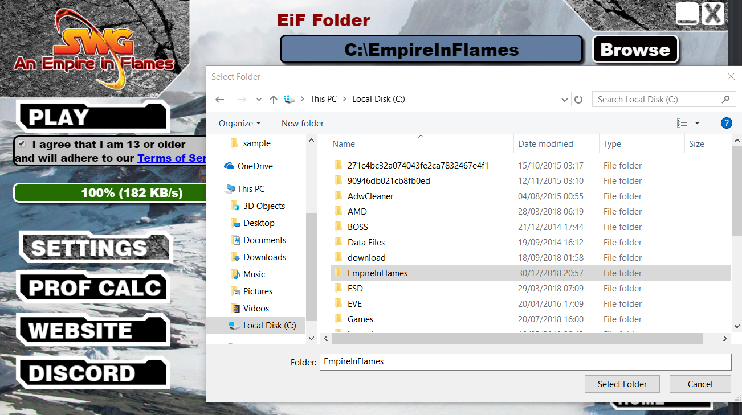Select the BOSS folder

[x=530, y=227]
